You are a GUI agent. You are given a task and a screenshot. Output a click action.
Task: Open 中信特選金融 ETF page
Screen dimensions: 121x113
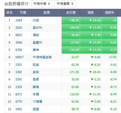tap(42, 57)
